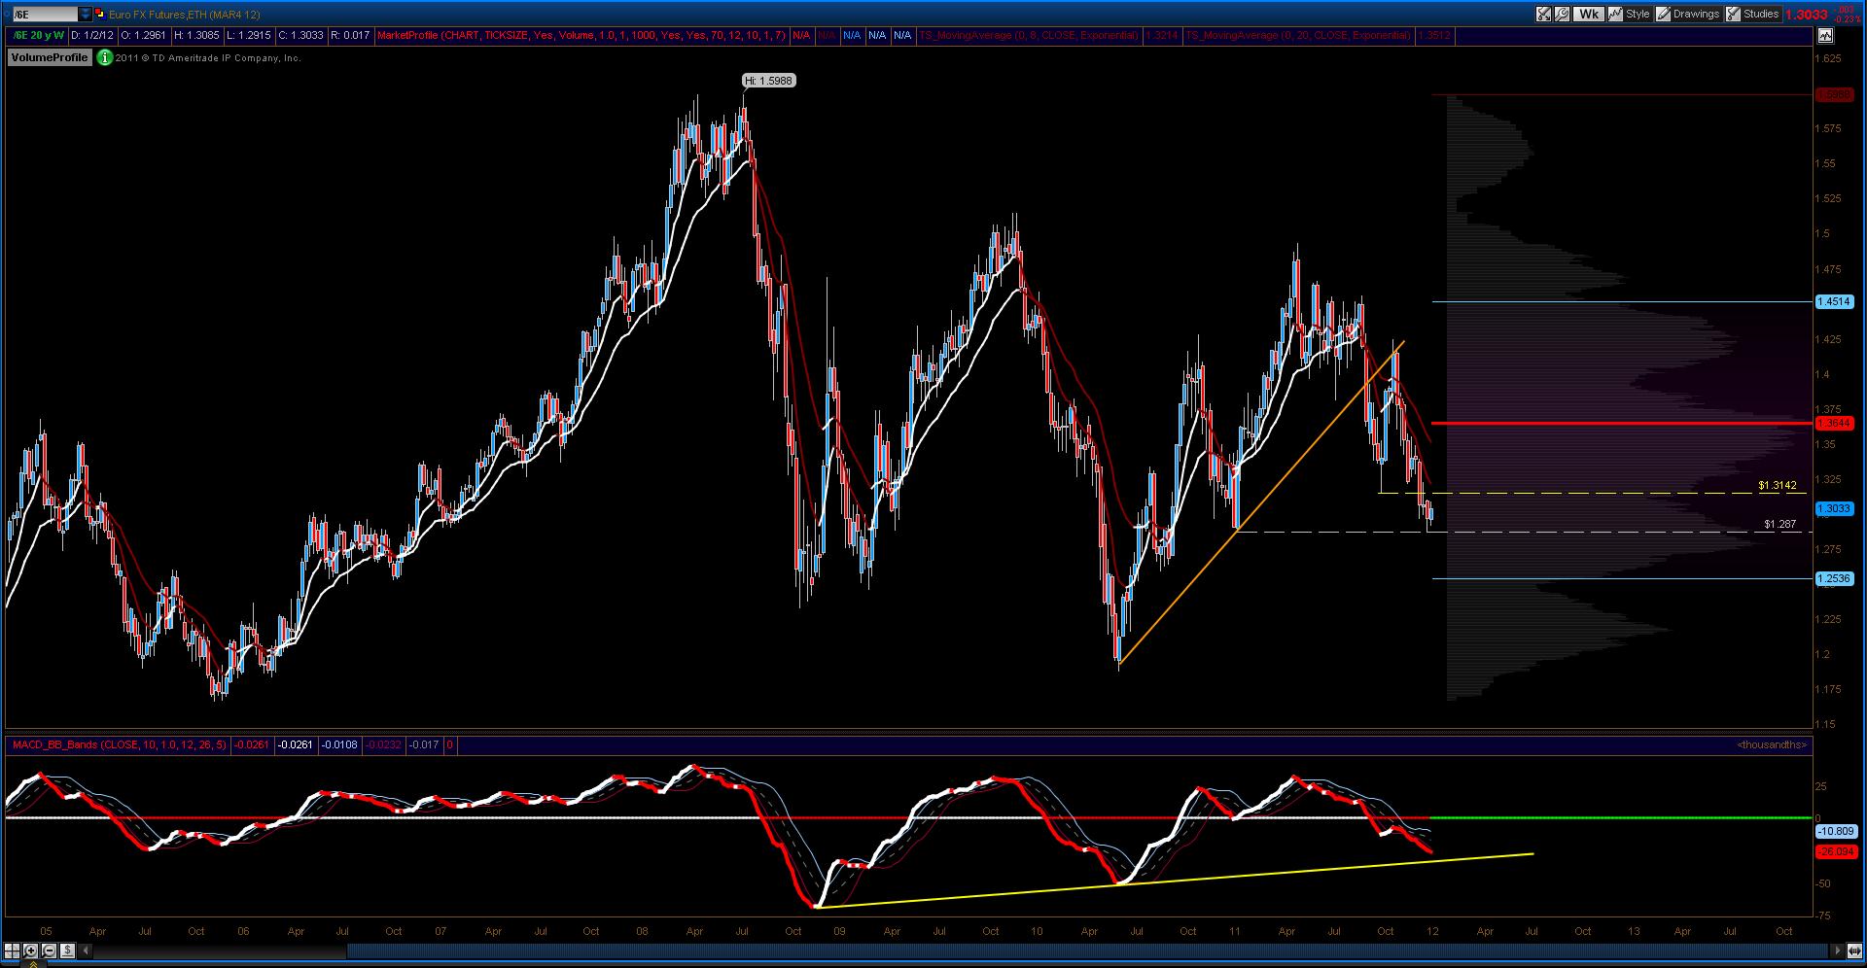Viewport: 1867px width, 968px height.
Task: Click the green info icon
Action: (x=104, y=57)
